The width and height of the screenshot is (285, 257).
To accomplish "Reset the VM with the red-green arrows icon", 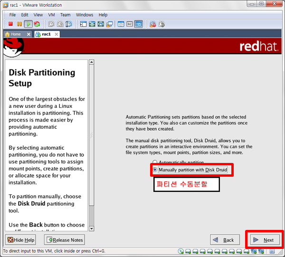I will click(x=37, y=24).
